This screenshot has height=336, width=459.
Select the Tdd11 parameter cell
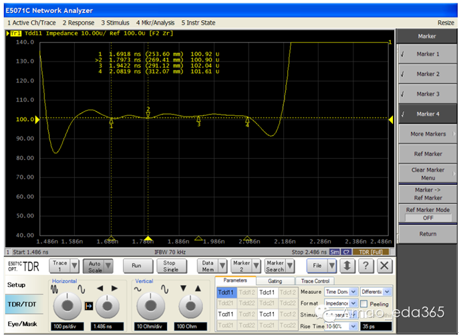[x=226, y=292]
